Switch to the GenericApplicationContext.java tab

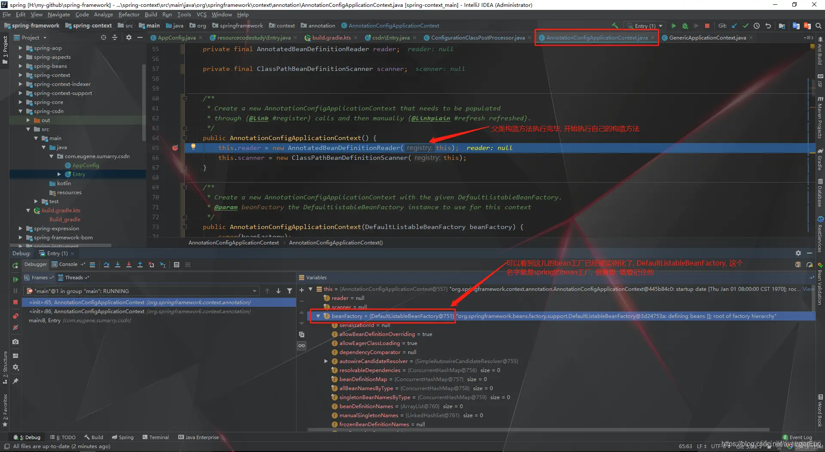click(x=707, y=38)
